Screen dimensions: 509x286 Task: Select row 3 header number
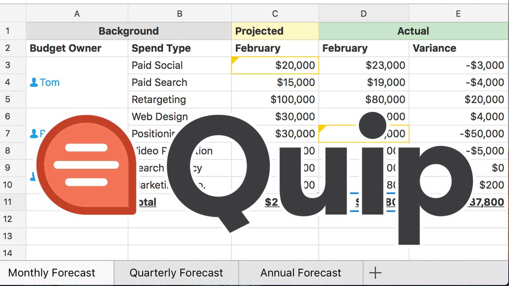click(x=8, y=65)
